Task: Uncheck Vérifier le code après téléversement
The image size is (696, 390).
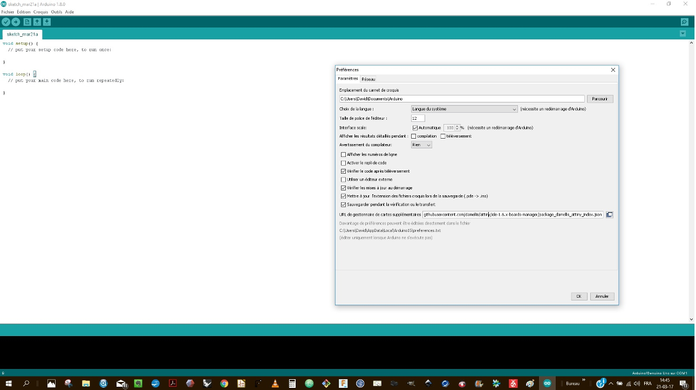Action: (x=344, y=171)
